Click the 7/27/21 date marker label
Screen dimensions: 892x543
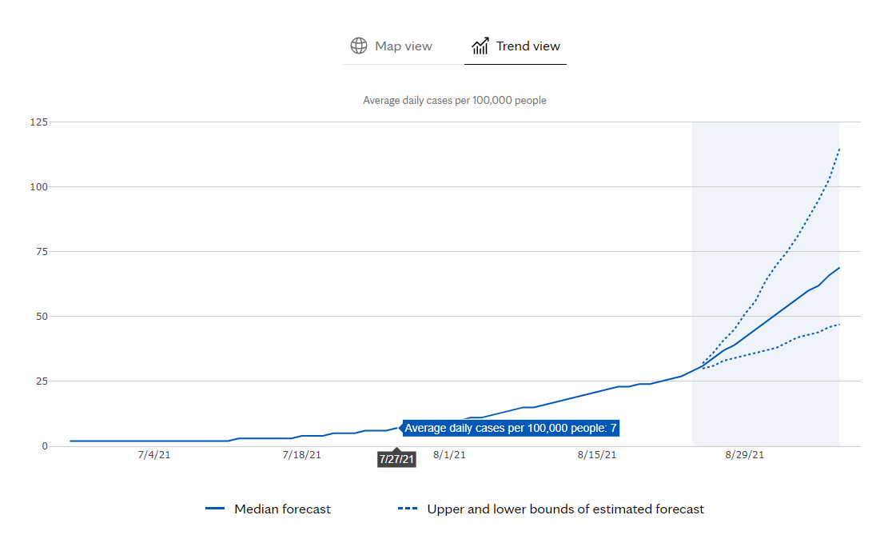coord(396,459)
